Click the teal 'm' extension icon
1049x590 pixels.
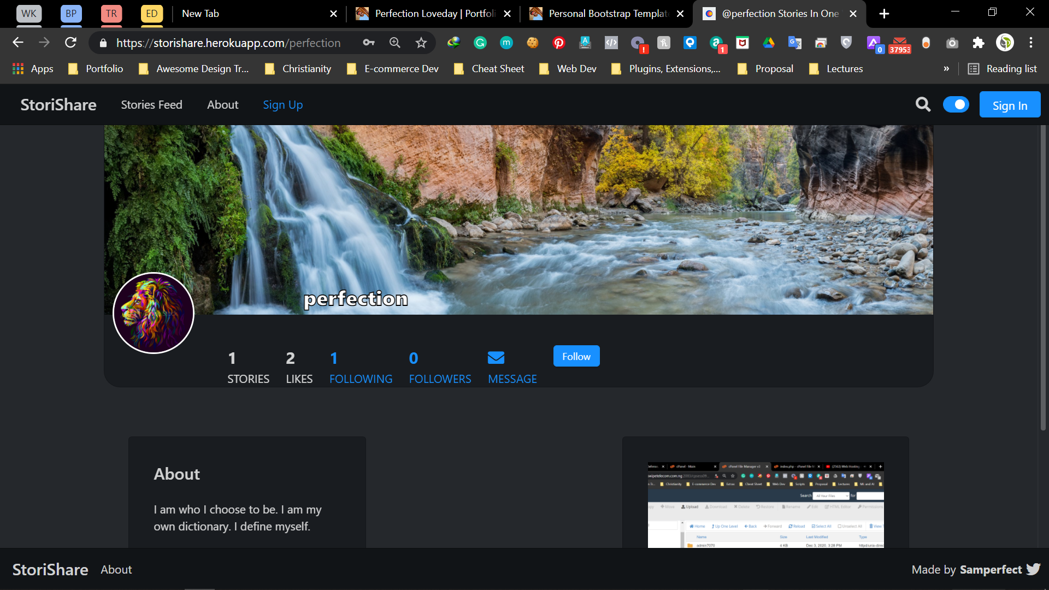pyautogui.click(x=506, y=43)
